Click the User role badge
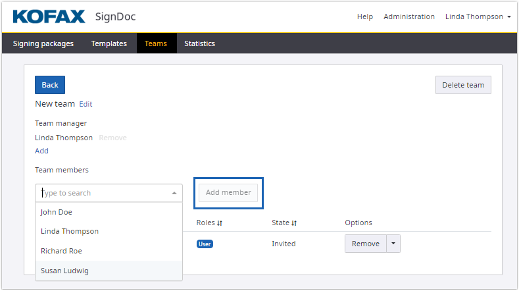The width and height of the screenshot is (519, 291). pos(205,244)
